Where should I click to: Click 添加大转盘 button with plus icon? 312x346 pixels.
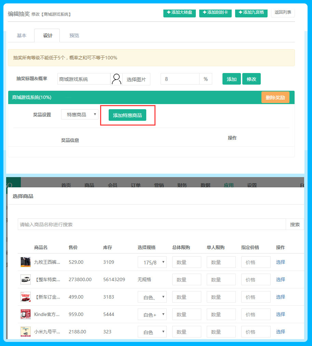click(179, 12)
